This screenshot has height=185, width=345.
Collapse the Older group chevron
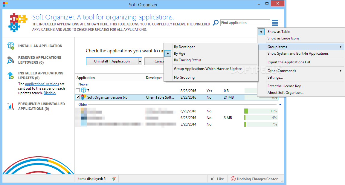(x=280, y=105)
